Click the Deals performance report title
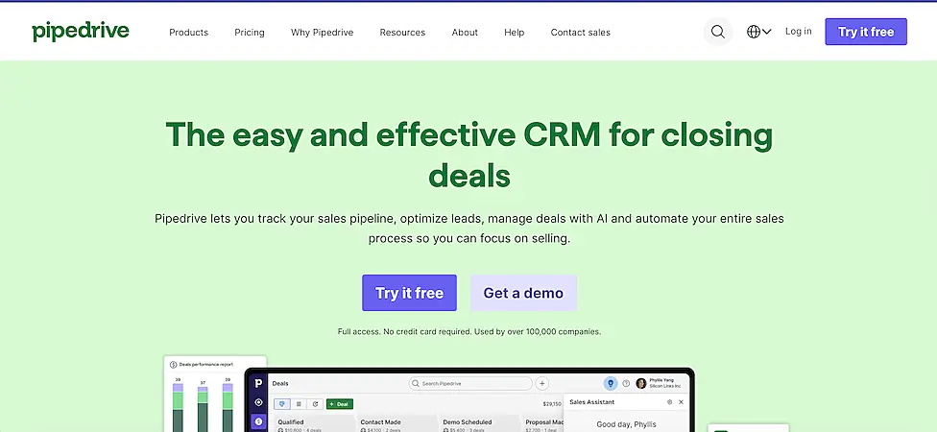937x432 pixels. (x=206, y=365)
